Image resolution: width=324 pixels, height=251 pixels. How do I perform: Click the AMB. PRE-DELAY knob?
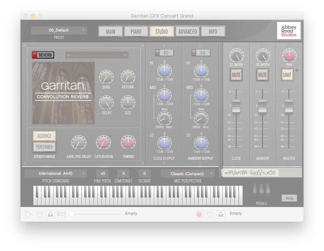(79, 143)
